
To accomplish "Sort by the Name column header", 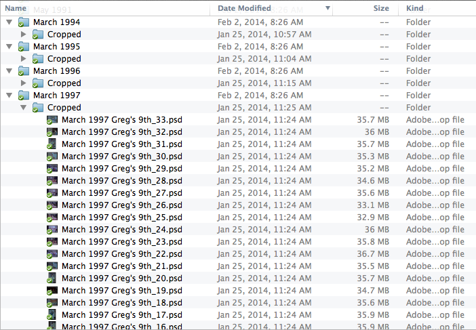I will tap(16, 8).
